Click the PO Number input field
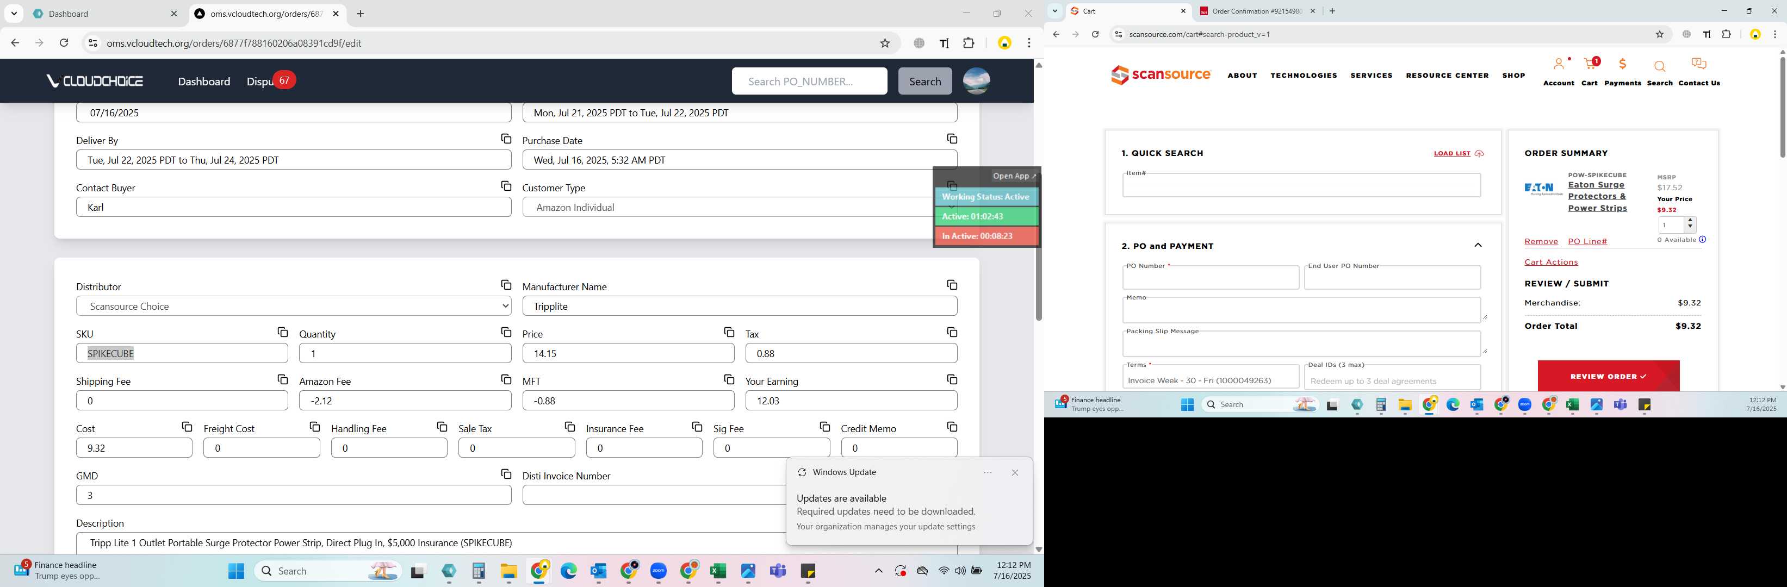The height and width of the screenshot is (587, 1787). 1210,278
